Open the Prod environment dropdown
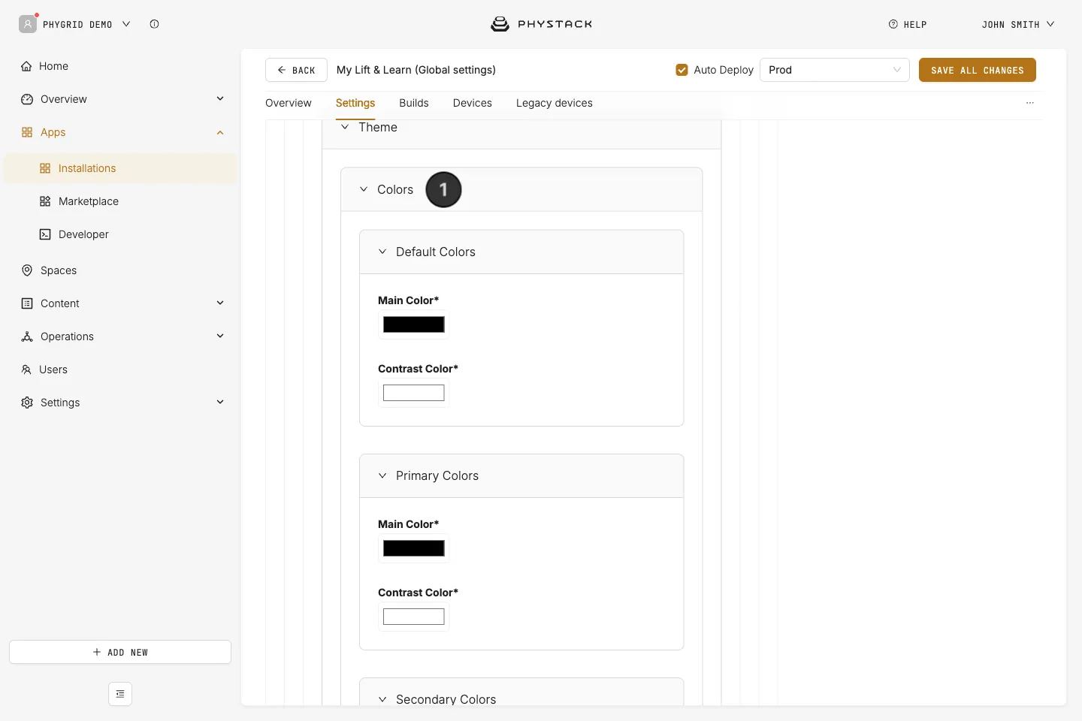 pyautogui.click(x=835, y=70)
